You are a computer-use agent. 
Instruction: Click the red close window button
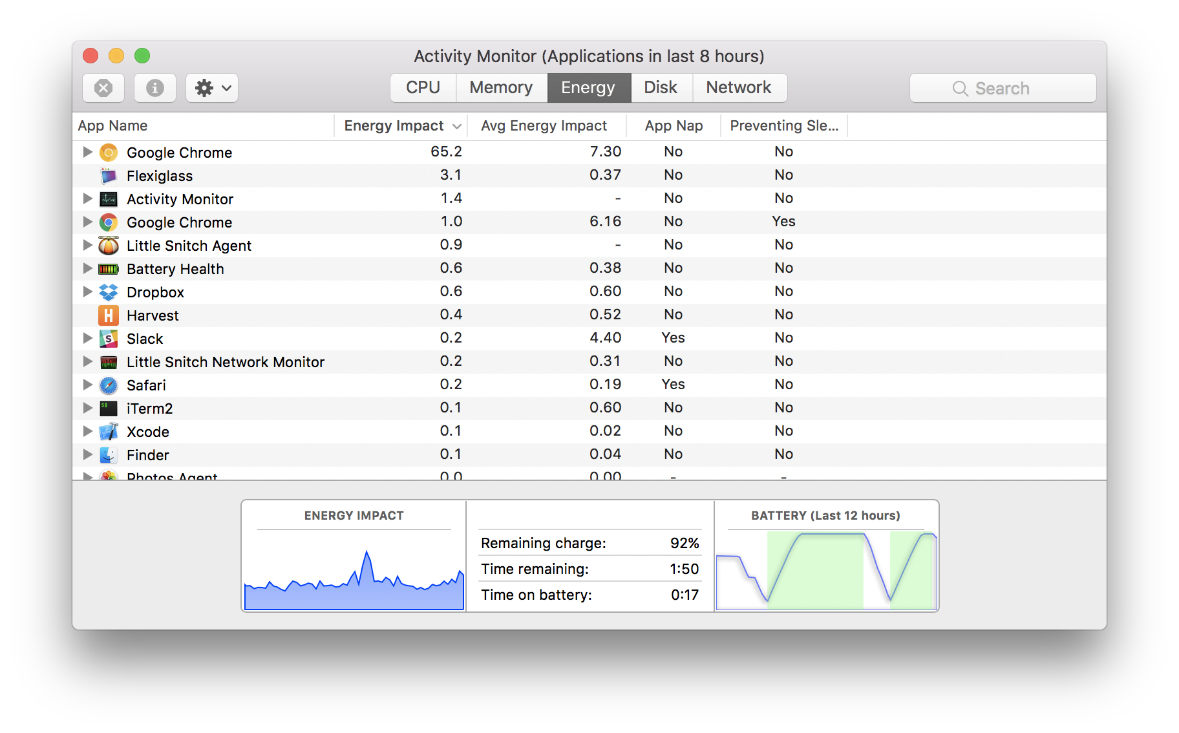point(90,56)
